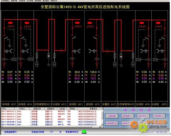The image size is (171, 136).
Task: Click the crossed-box relay symbol in cabinet AH24
Action: point(139,60)
